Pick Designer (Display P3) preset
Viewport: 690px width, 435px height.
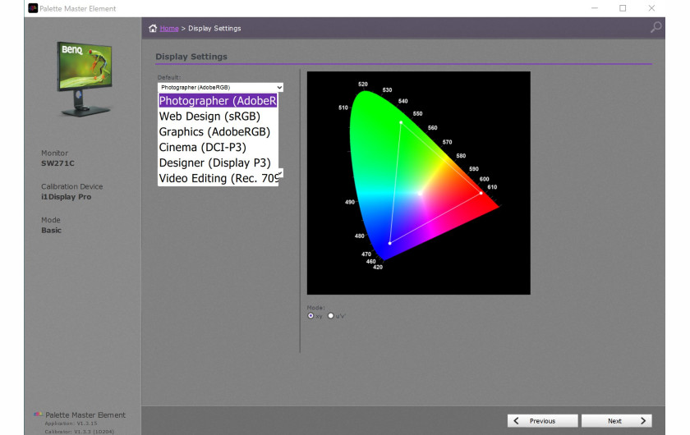(x=218, y=163)
